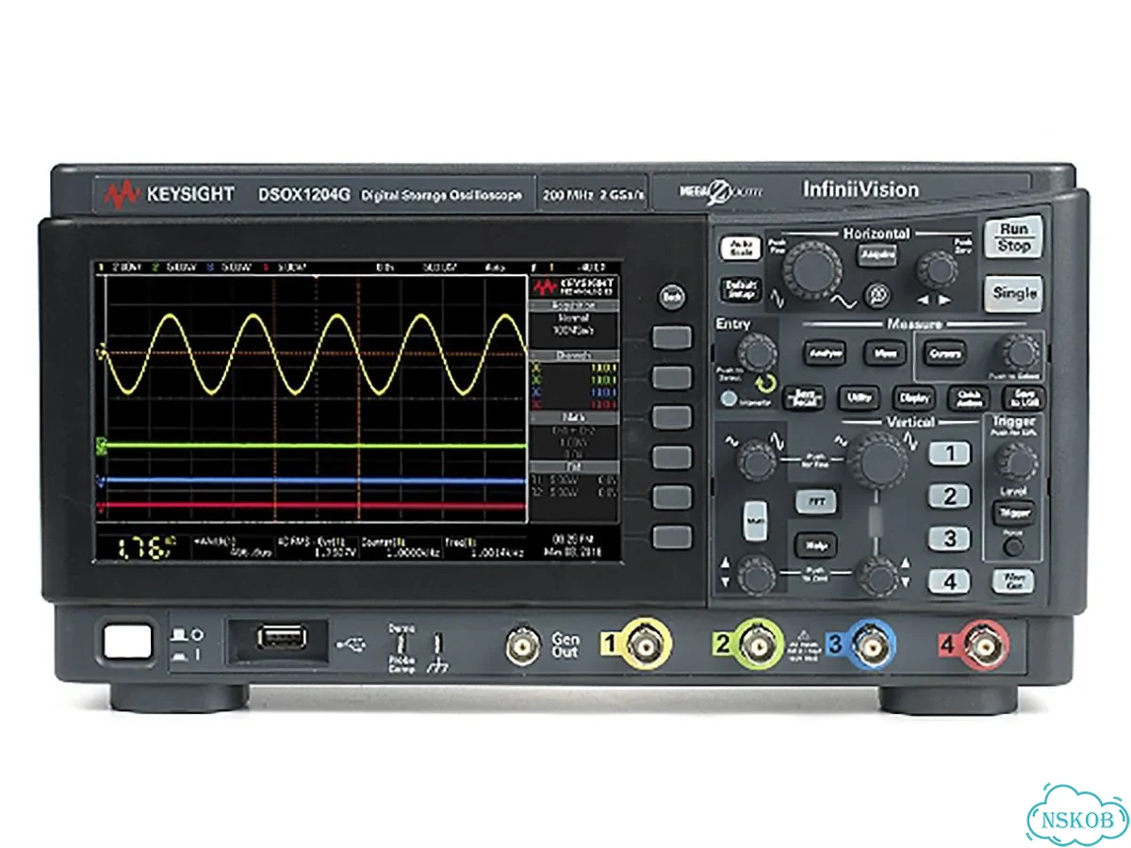Click the red channel 4 BNC input
1131x848 pixels.
coord(985,645)
